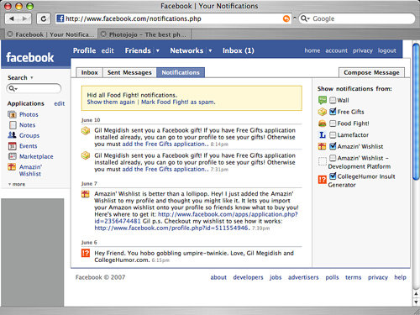Uncheck the Amazin' Wishlist checkbox
Image resolution: width=420 pixels, height=315 pixels.
click(x=333, y=146)
